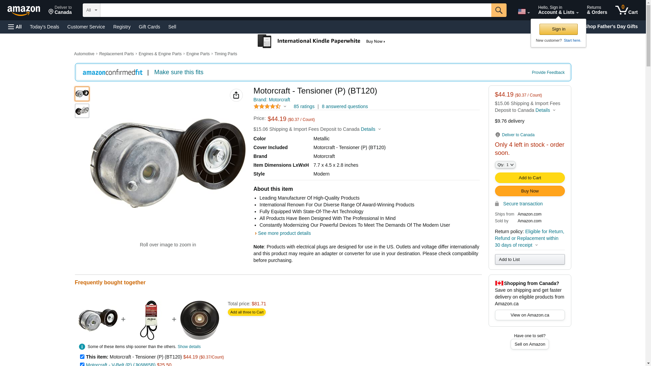Click the Add to Cart button
The image size is (651, 366).
[x=529, y=178]
